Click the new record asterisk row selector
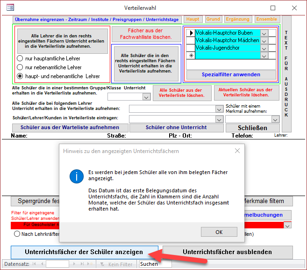This screenshot has width=307, height=270. [x=190, y=56]
